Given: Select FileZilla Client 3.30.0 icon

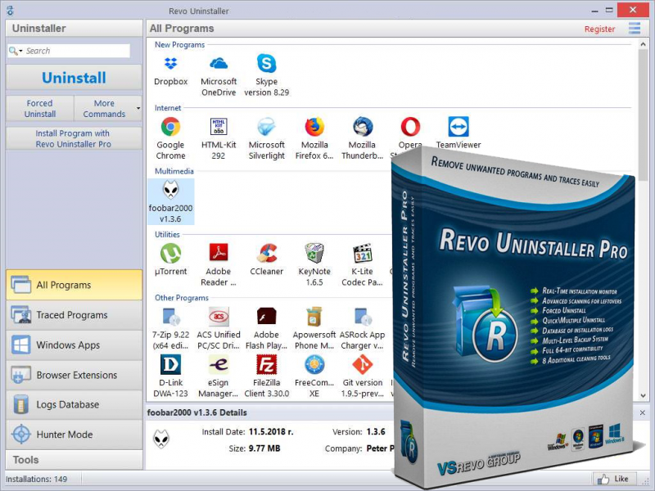Looking at the screenshot, I should [x=267, y=364].
